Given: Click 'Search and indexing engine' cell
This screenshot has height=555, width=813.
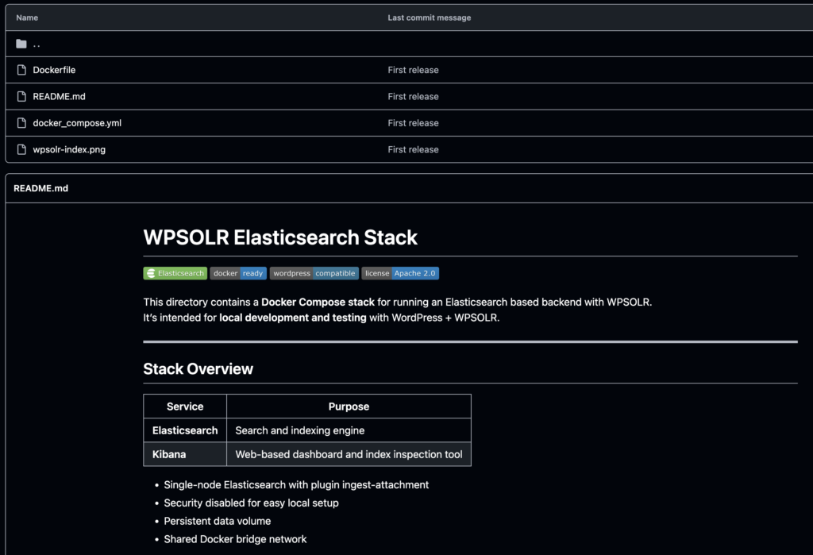Looking at the screenshot, I should tap(349, 430).
